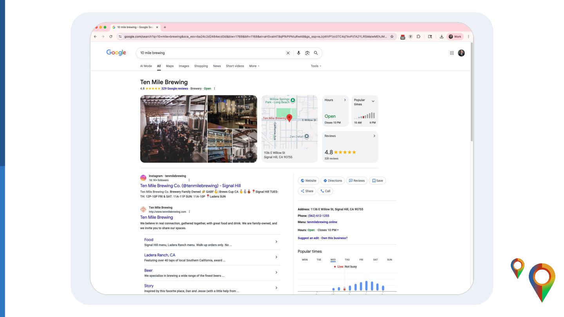Viewport: 564px width, 317px height.
Task: Click the magnifying glass search icon
Action: click(316, 53)
